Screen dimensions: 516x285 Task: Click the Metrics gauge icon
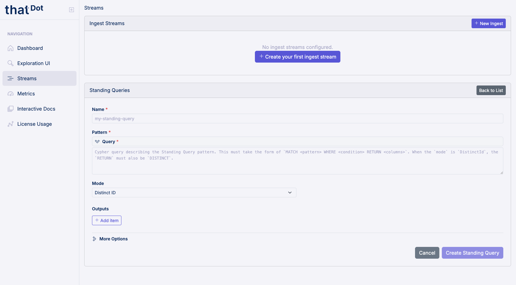click(x=11, y=94)
